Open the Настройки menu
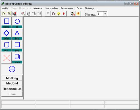This screenshot has height=110, width=140. [x=51, y=9]
